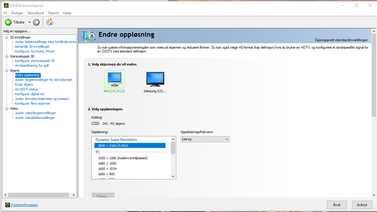Open Juster videofargeinnstillinger
This screenshot has height=212, width=377.
coord(35,113)
